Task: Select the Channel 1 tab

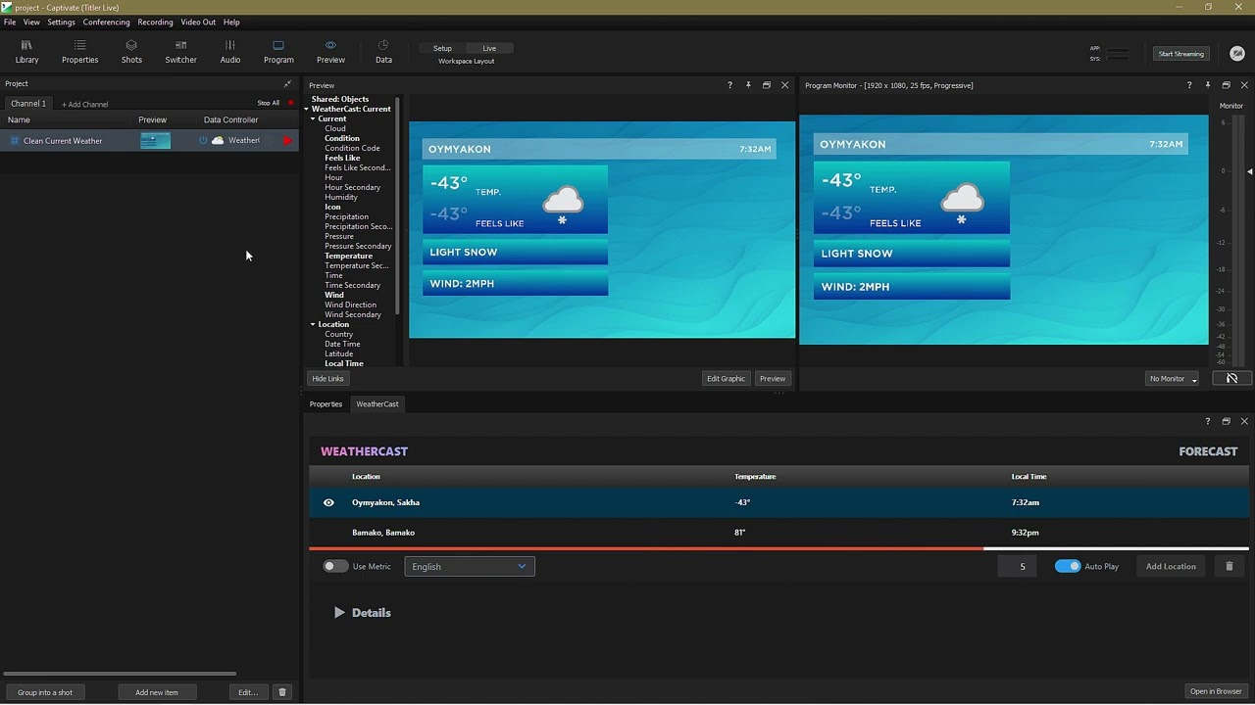Action: (x=28, y=103)
